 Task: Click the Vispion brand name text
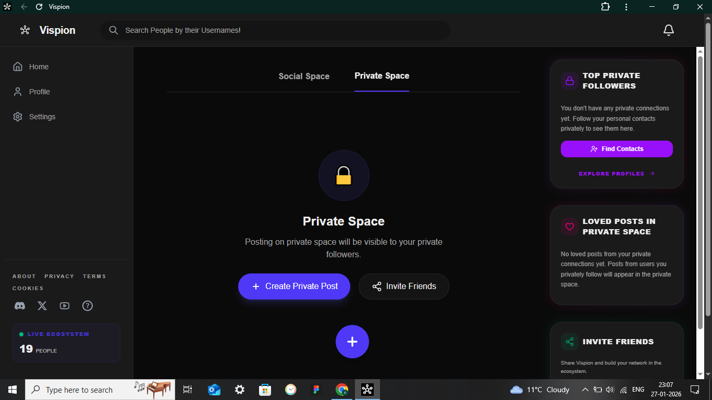click(57, 30)
